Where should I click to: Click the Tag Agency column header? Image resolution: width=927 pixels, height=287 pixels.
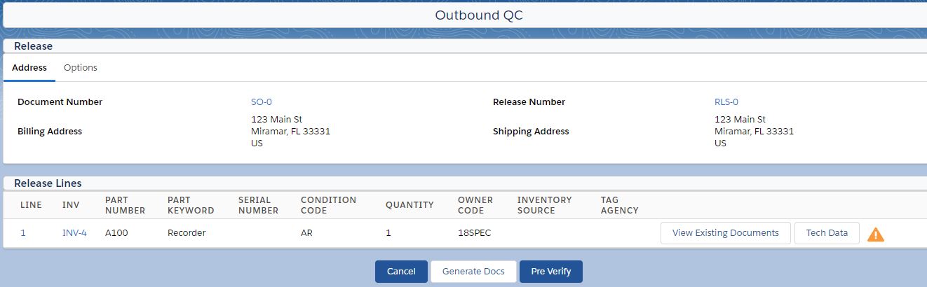coord(620,205)
